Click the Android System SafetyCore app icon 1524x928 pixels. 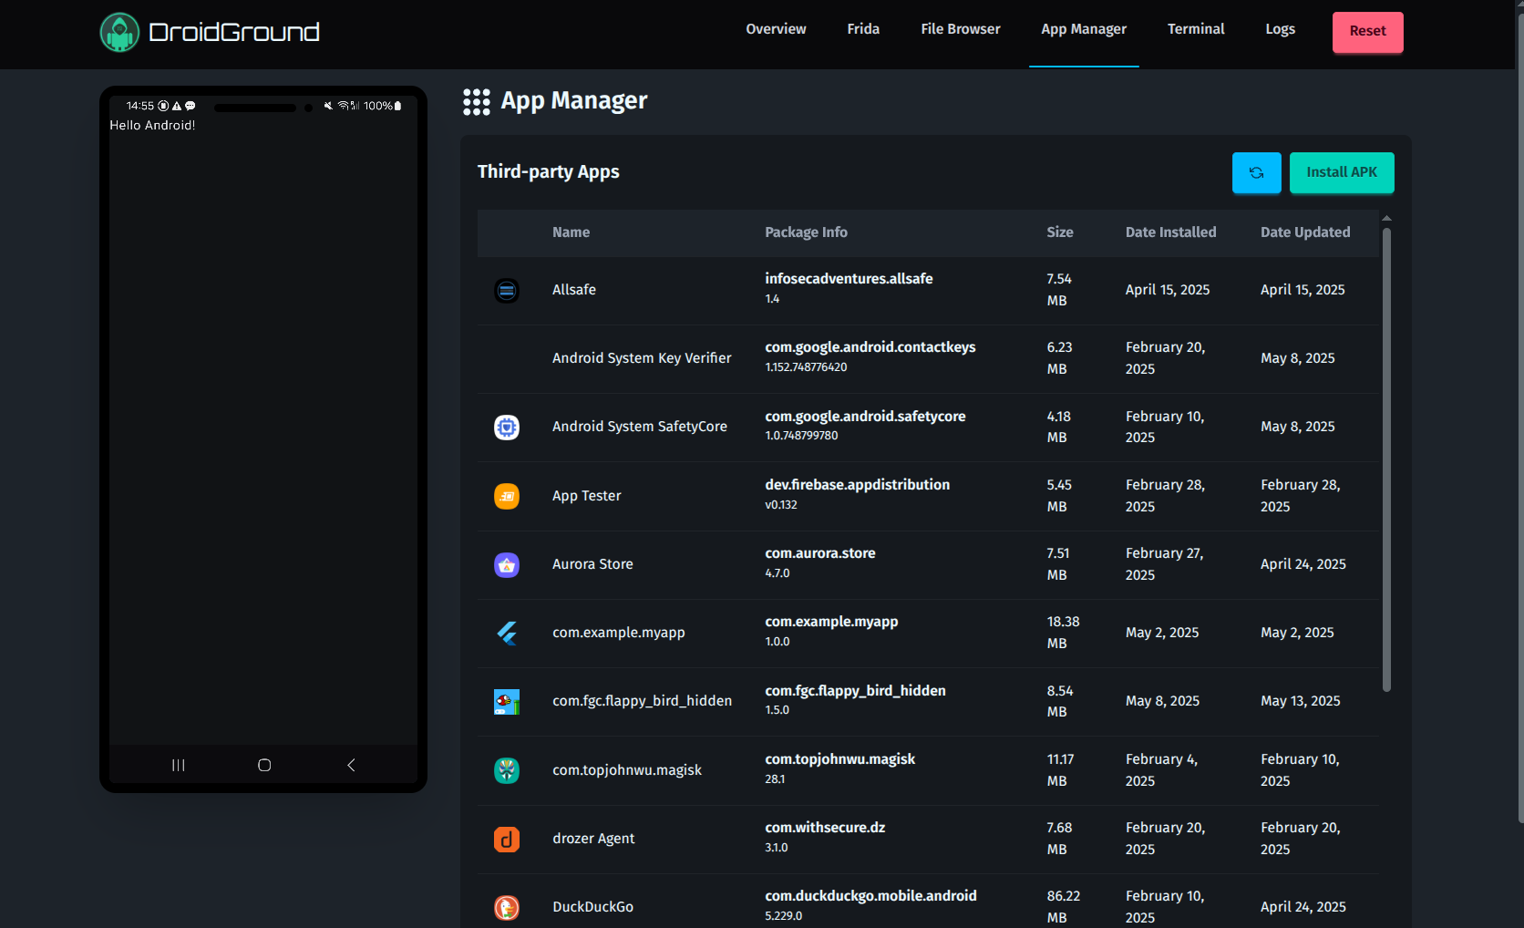(x=507, y=428)
